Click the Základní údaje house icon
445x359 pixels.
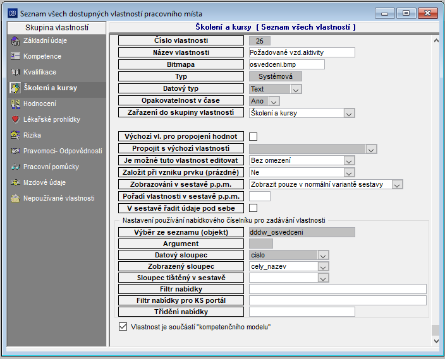tap(15, 41)
